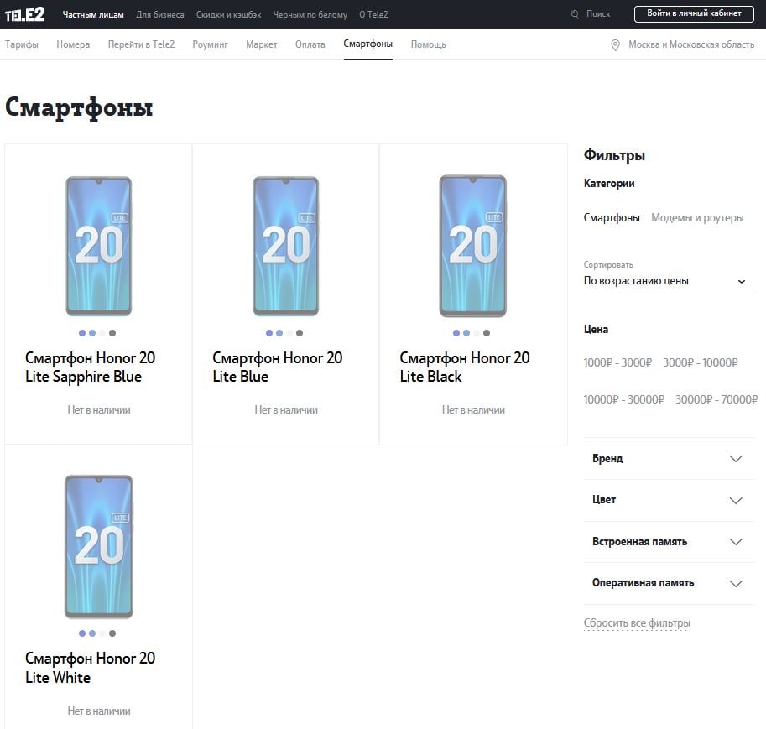Click the Tele2 logo

pyautogui.click(x=24, y=14)
